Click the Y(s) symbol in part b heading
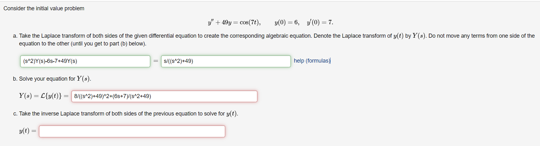 (83, 79)
